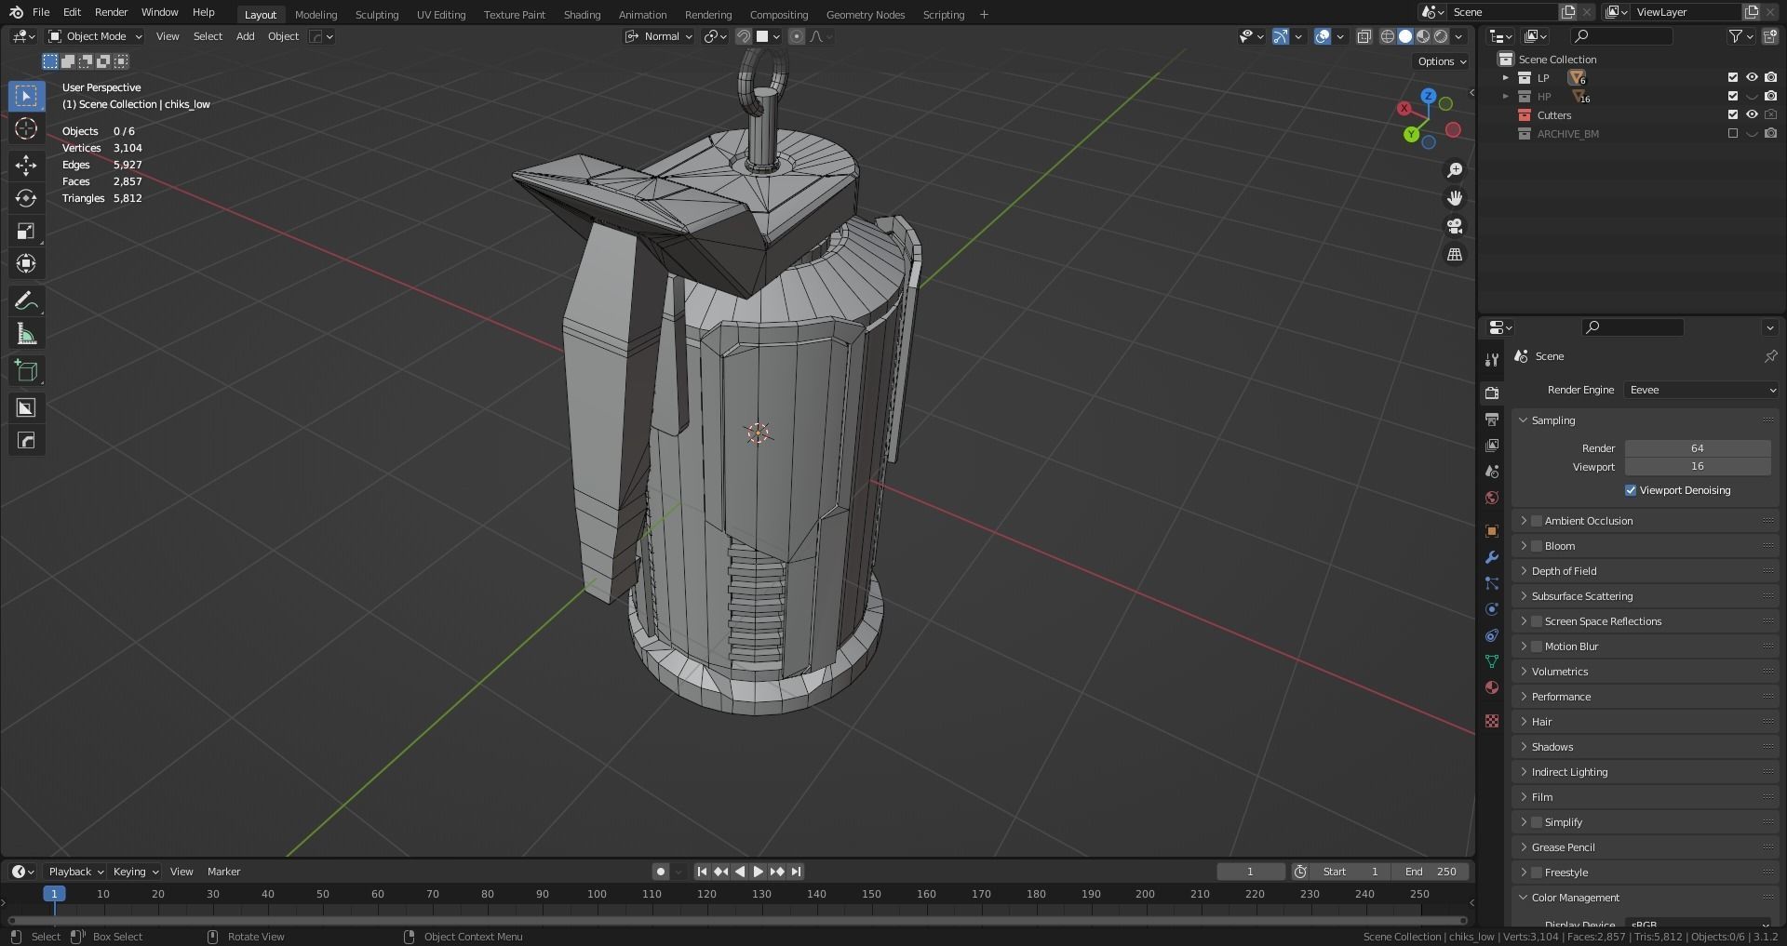
Task: Activate the Cursor tool
Action: [26, 128]
